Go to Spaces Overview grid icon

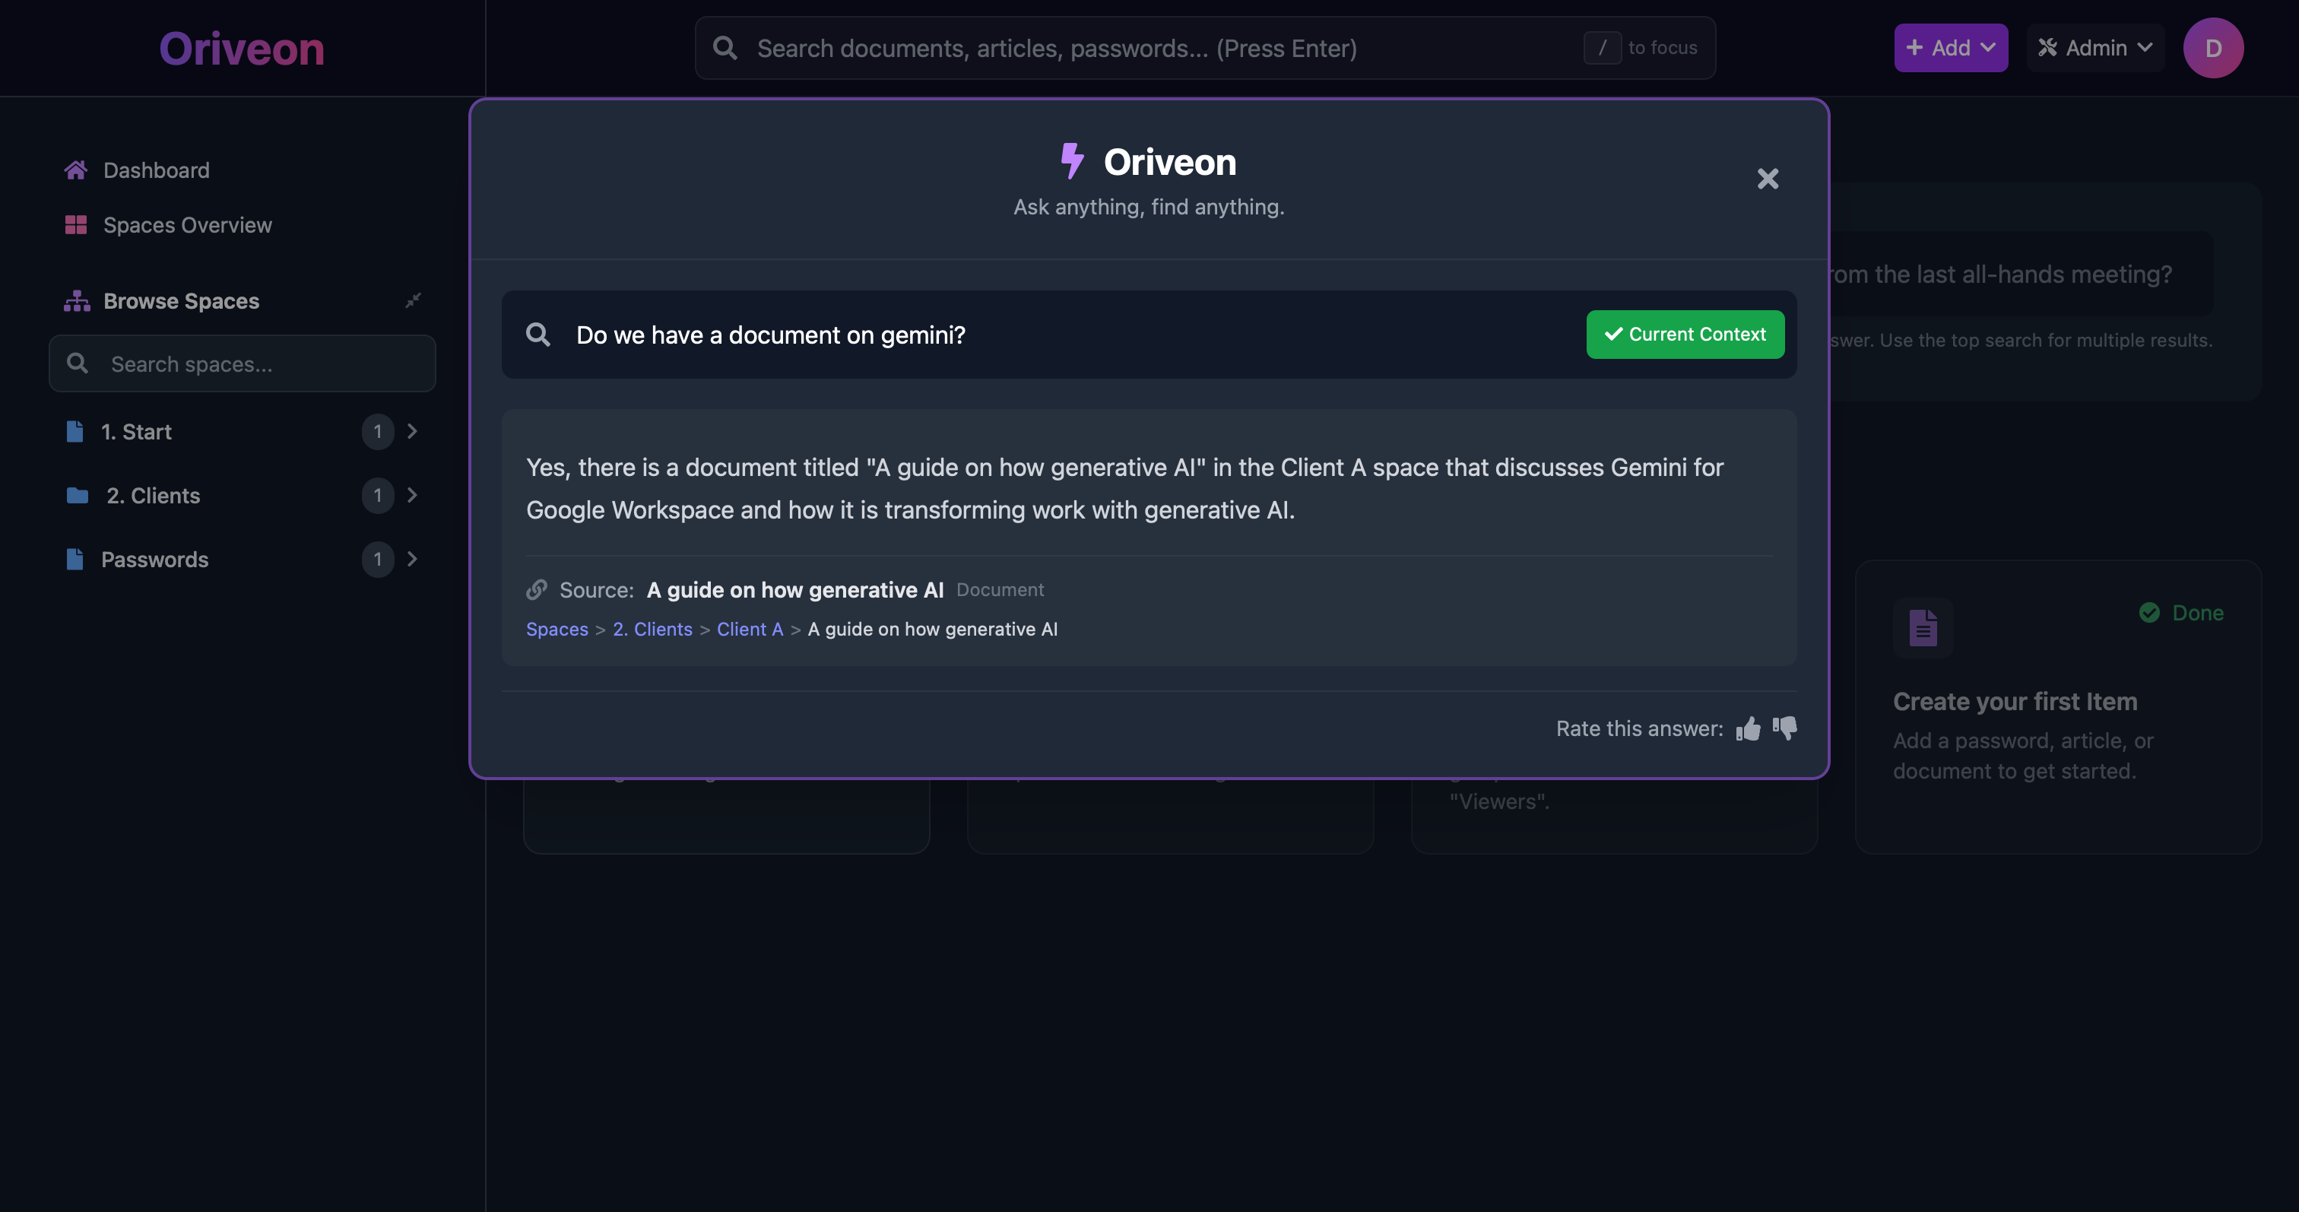(x=76, y=225)
